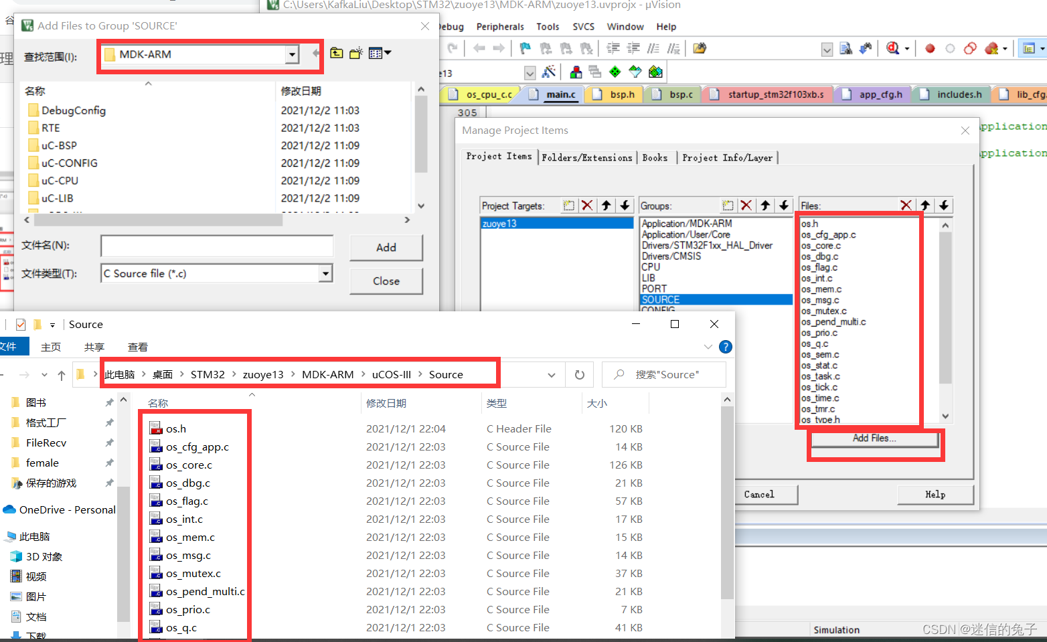Click search Source box in Explorer
The width and height of the screenshot is (1047, 642).
click(x=664, y=375)
